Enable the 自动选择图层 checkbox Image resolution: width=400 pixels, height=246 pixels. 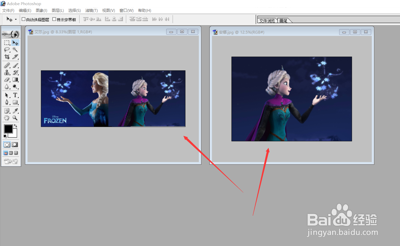pyautogui.click(x=24, y=19)
